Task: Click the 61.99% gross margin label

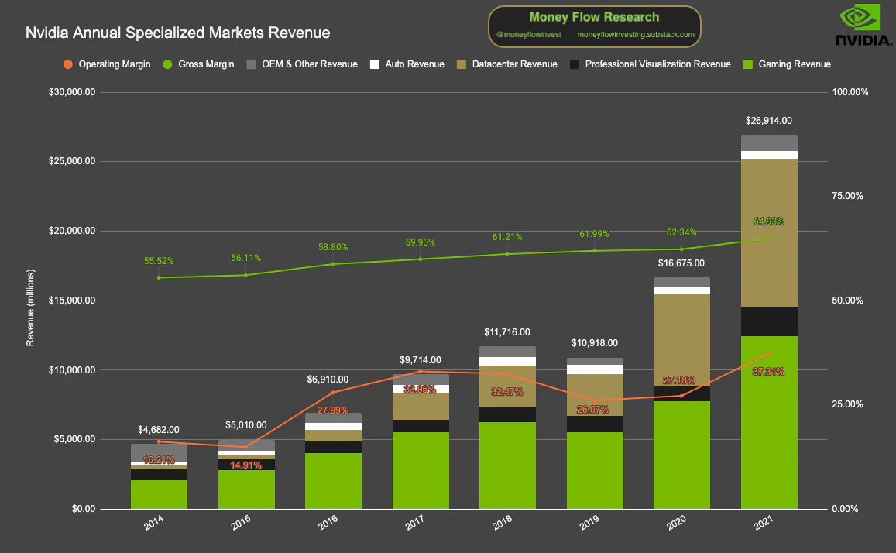Action: tap(594, 234)
